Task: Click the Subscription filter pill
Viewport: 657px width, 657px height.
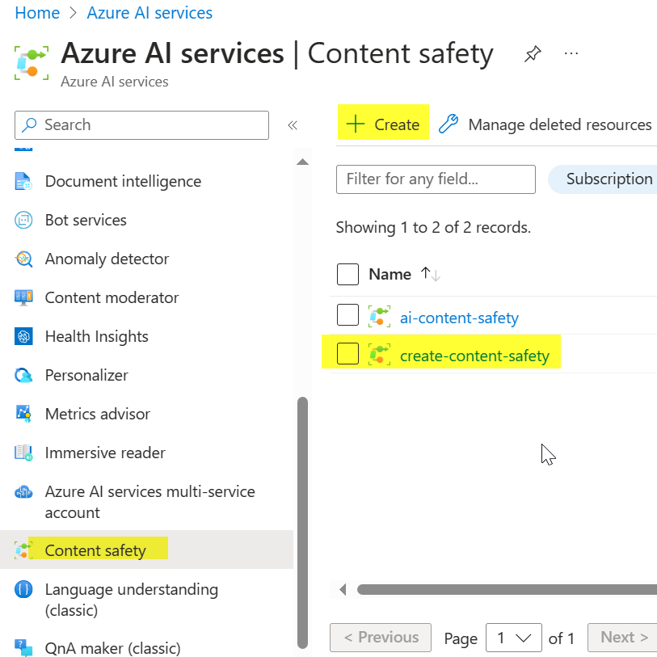Action: click(x=604, y=179)
